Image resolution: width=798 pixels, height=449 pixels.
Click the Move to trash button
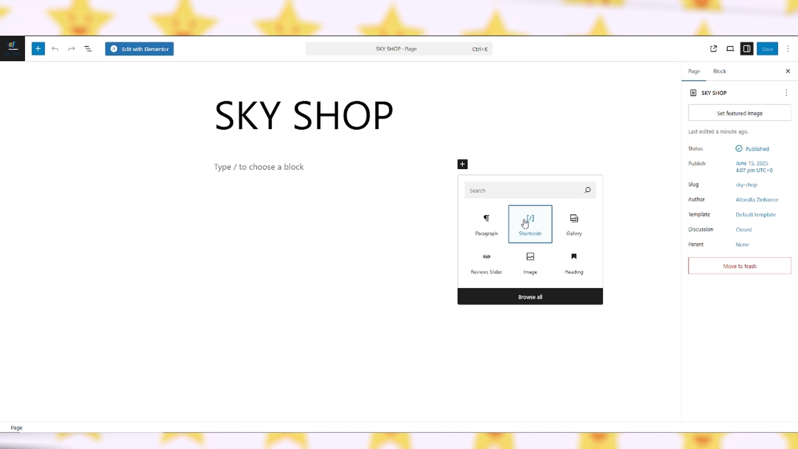(x=739, y=266)
